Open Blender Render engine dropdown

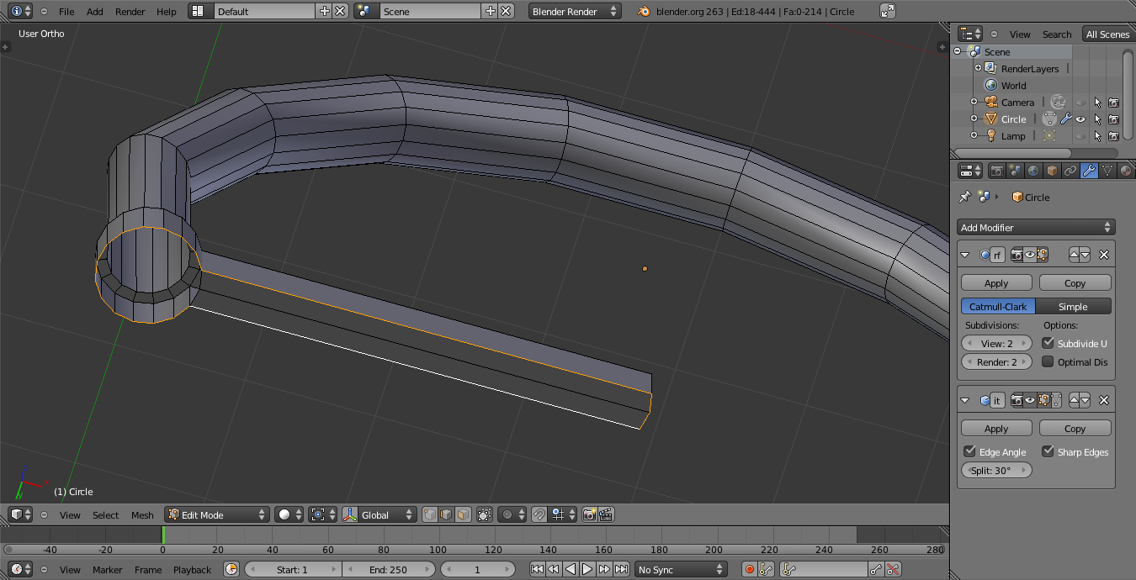[575, 11]
